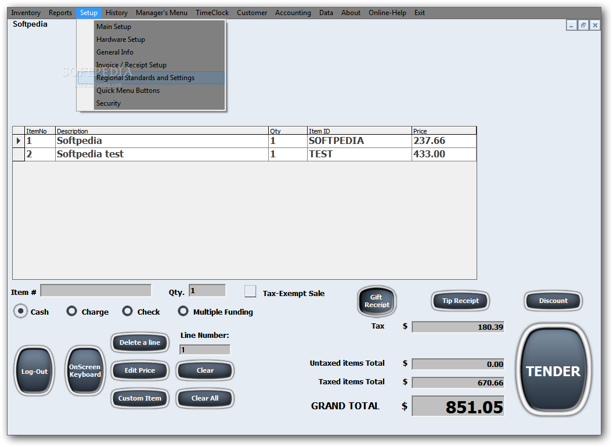Click the Untaxed items Total field
Screen dimensions: 613x447
click(x=458, y=364)
